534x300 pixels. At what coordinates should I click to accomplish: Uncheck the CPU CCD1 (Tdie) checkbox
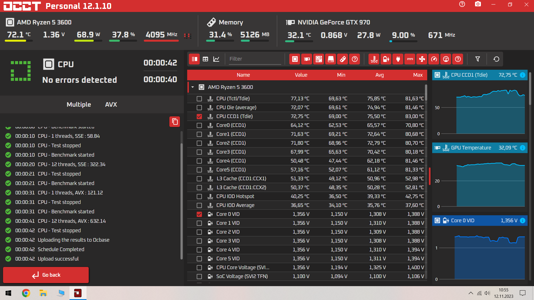pos(199,116)
